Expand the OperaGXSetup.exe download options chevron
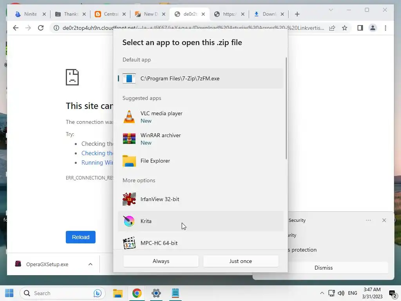Image resolution: width=401 pixels, height=301 pixels. 90,264
